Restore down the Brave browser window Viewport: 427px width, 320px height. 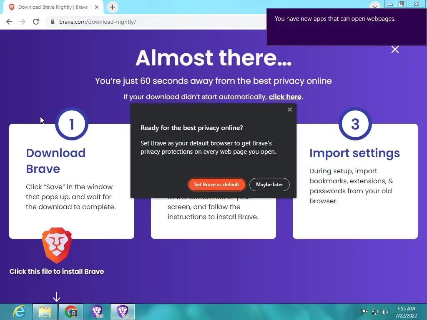click(x=401, y=4)
